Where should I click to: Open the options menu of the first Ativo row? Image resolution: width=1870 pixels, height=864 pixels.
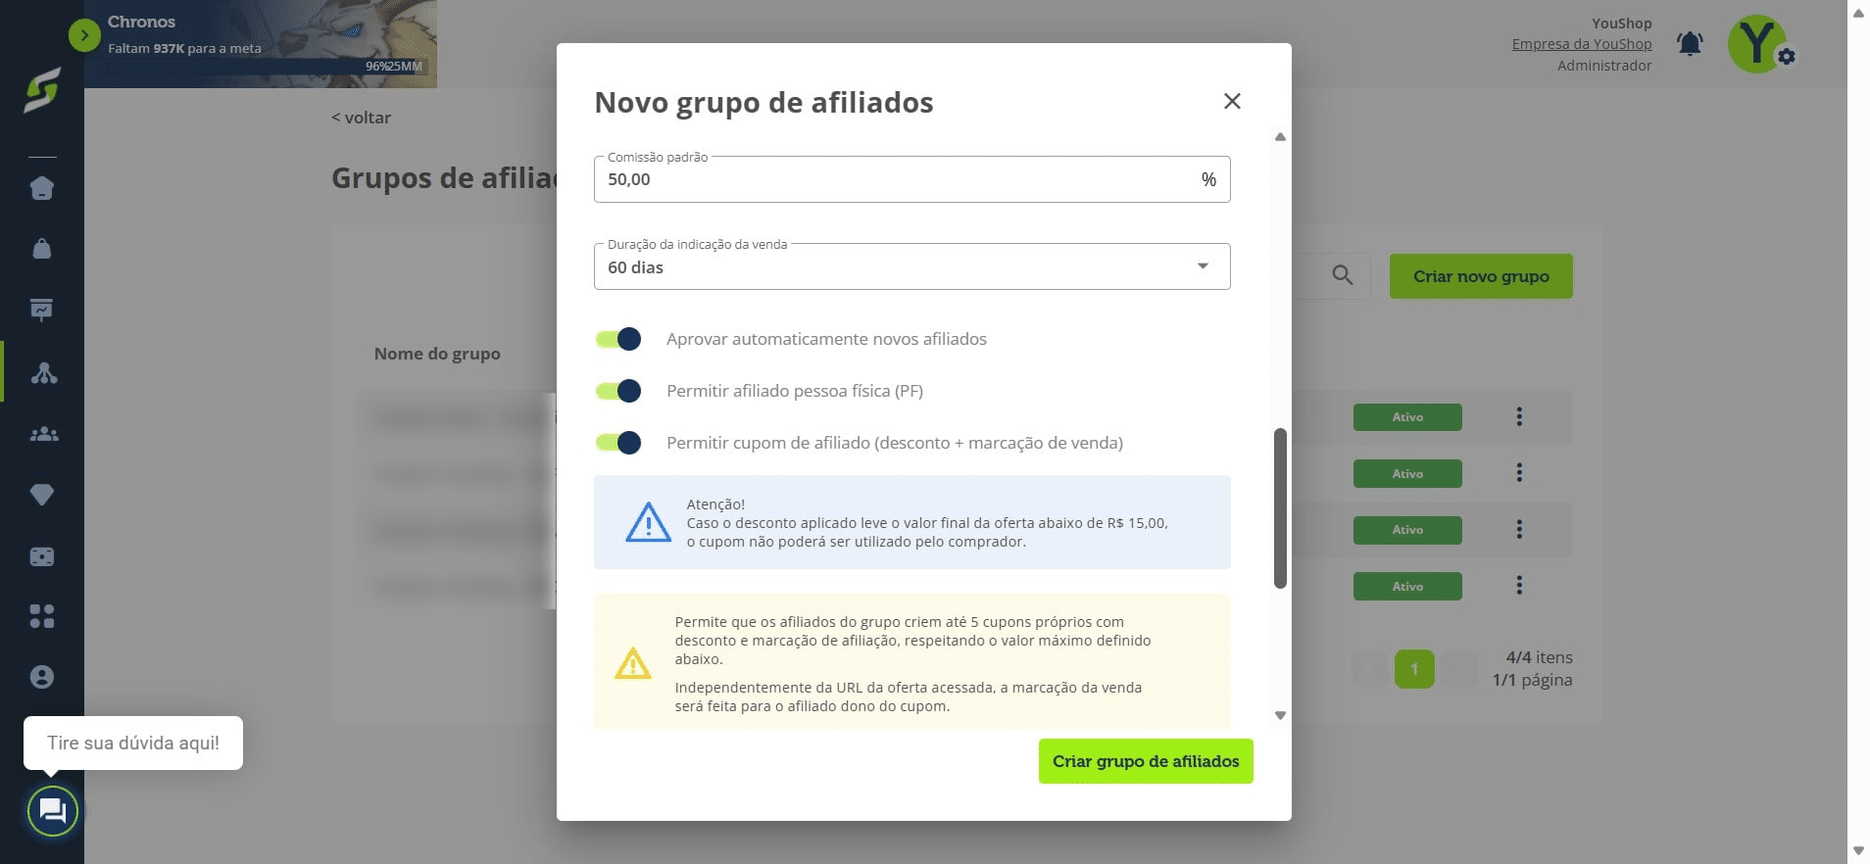[x=1519, y=416]
